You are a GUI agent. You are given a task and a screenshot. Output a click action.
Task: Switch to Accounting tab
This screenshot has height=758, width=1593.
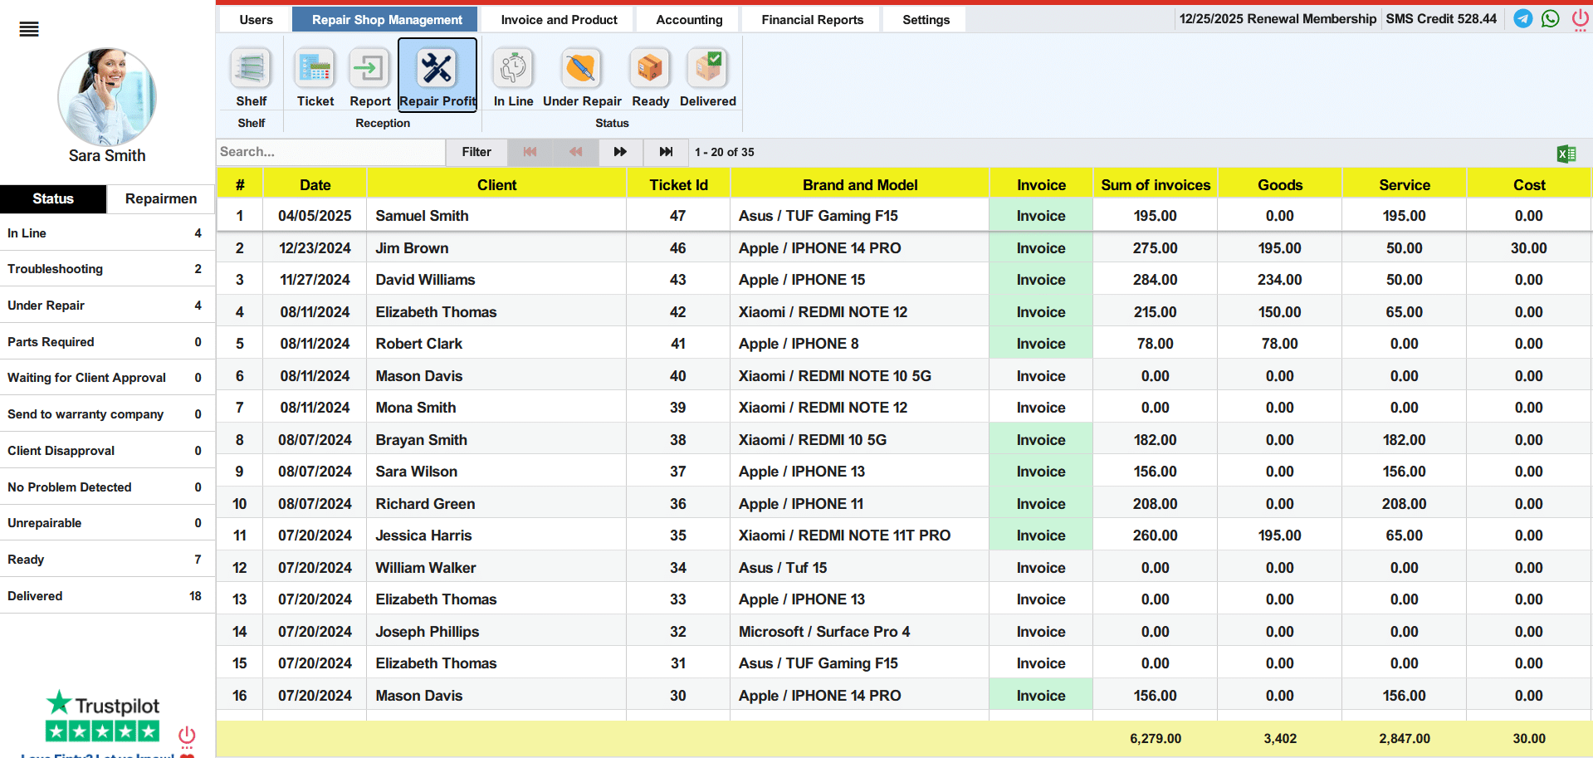689,20
